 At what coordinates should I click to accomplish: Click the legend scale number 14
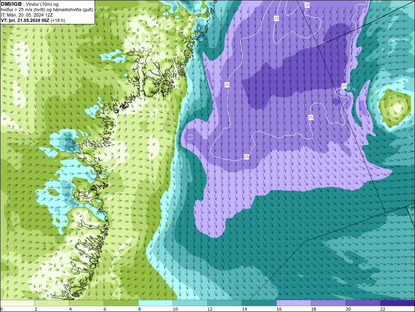[244, 309]
